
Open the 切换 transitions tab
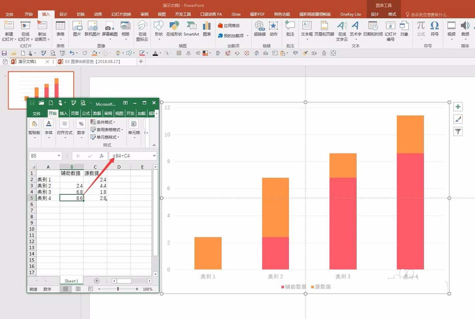coord(81,14)
